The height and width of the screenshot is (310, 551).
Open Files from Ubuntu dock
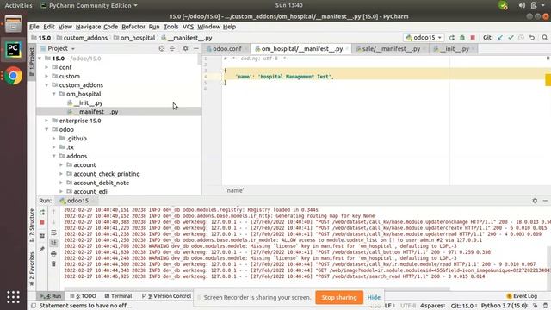(x=13, y=24)
